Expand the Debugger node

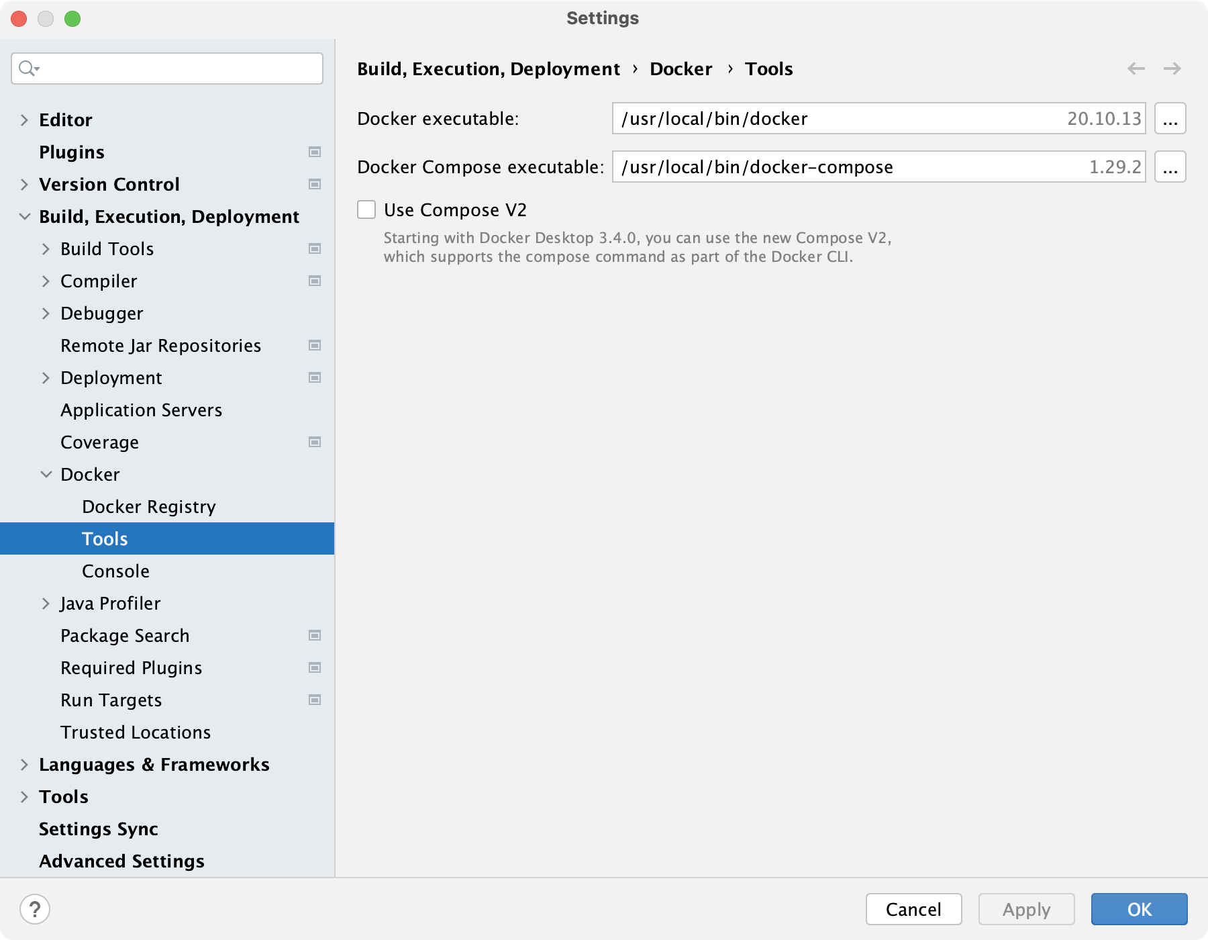tap(46, 314)
